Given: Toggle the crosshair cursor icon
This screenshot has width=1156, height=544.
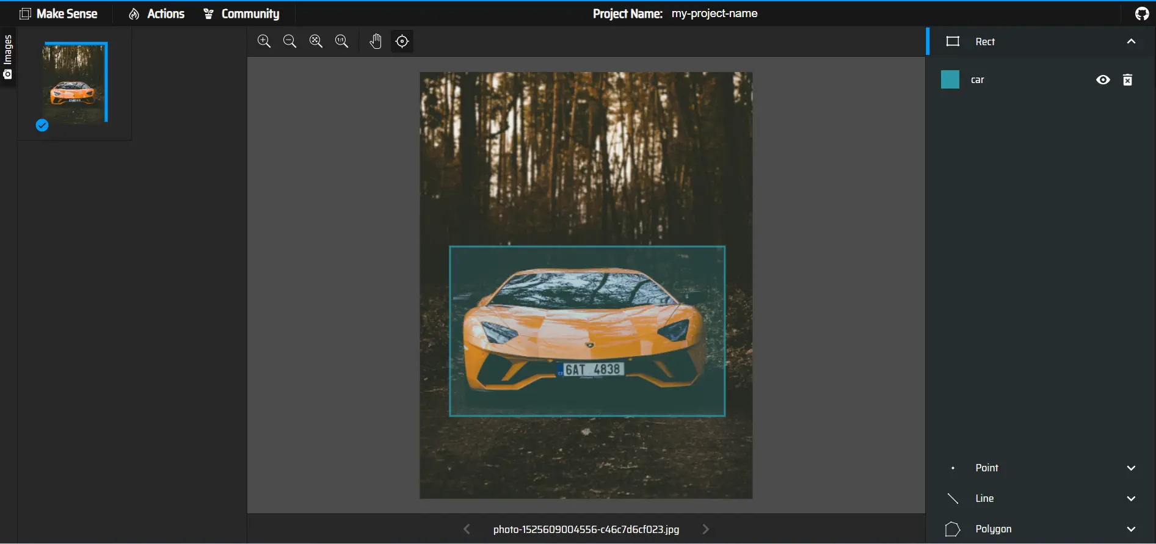Looking at the screenshot, I should pyautogui.click(x=402, y=41).
